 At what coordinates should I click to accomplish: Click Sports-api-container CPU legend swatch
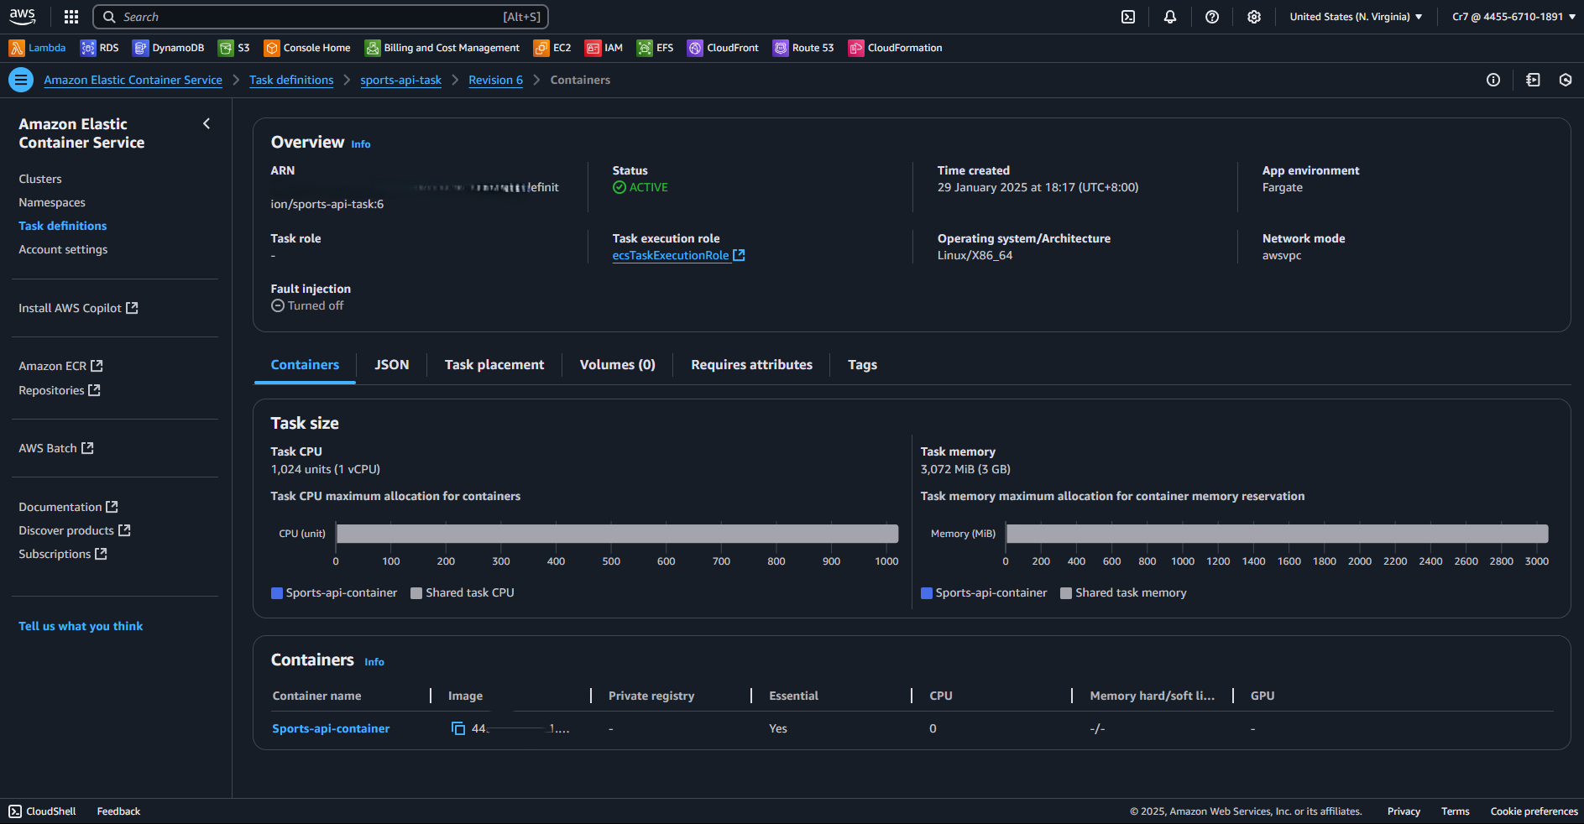pyautogui.click(x=277, y=593)
